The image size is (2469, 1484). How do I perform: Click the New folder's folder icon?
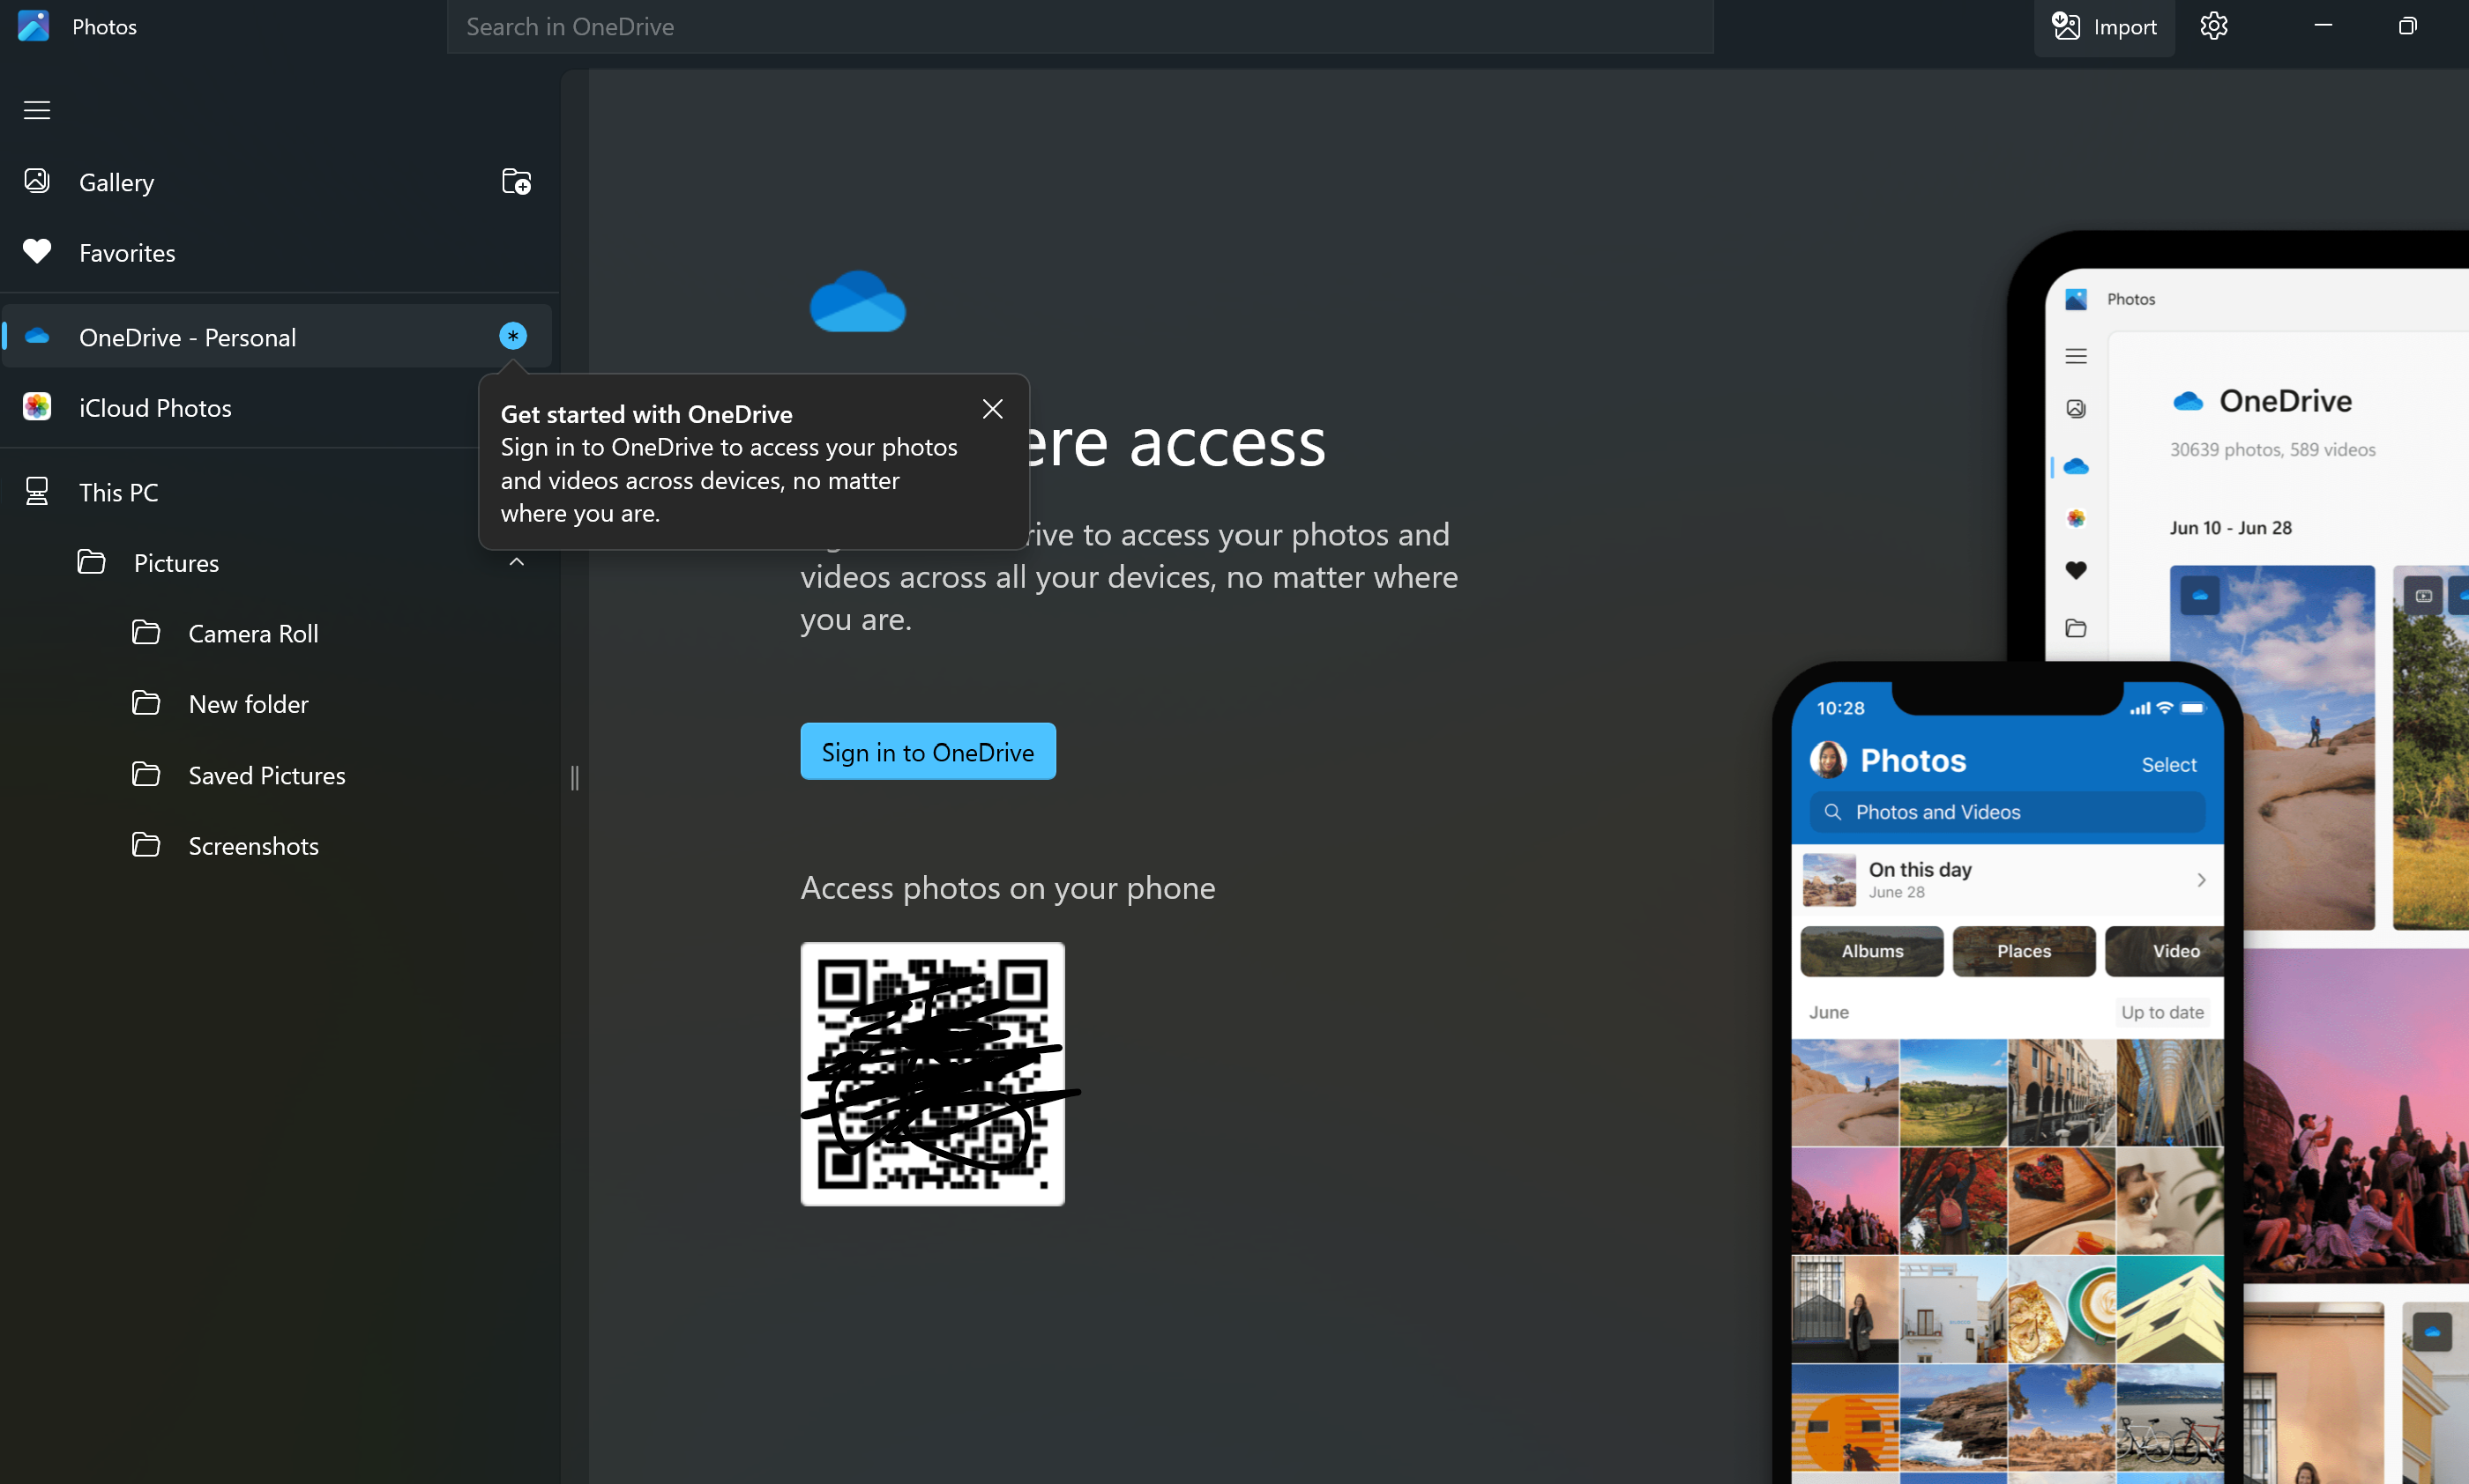click(146, 703)
